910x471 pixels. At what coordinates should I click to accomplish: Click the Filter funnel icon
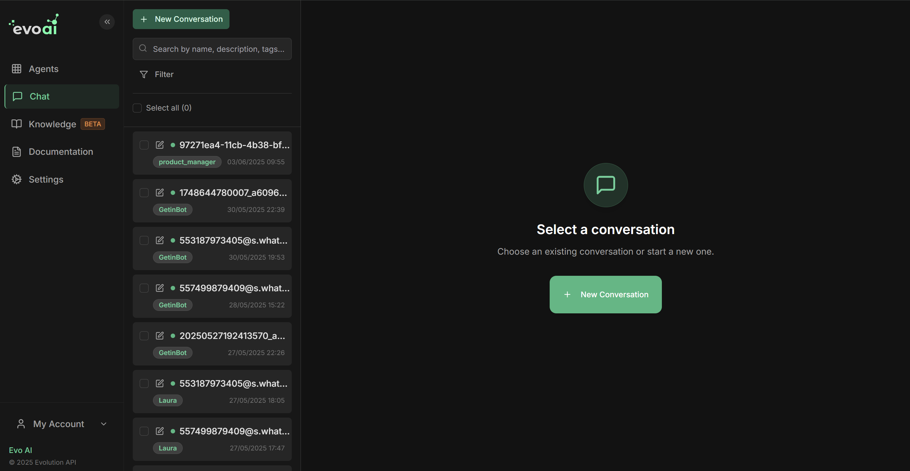(143, 74)
